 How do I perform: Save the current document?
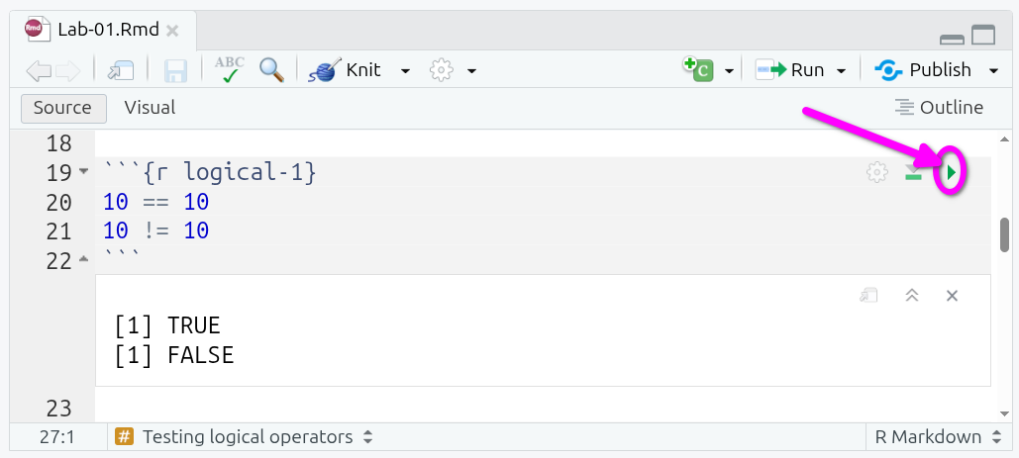[176, 70]
